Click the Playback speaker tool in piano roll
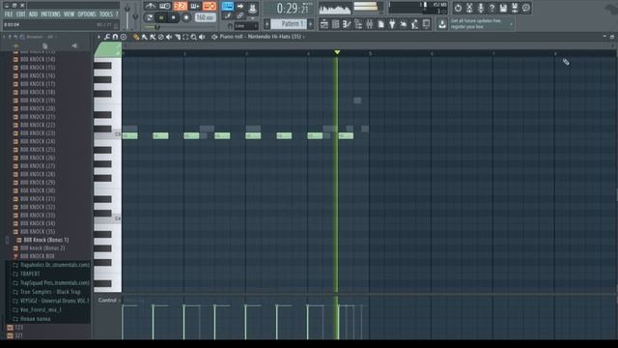Screen dimensions: 618x348 click(202, 37)
